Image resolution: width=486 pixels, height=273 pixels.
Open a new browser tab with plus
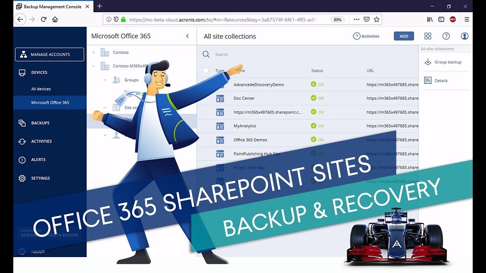pyautogui.click(x=99, y=6)
